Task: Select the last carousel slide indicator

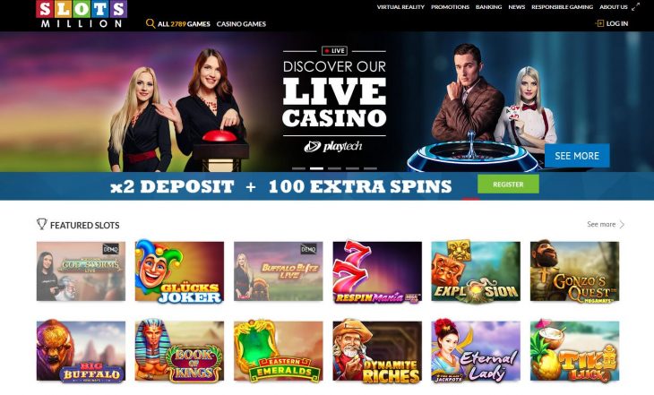Action: (x=370, y=168)
